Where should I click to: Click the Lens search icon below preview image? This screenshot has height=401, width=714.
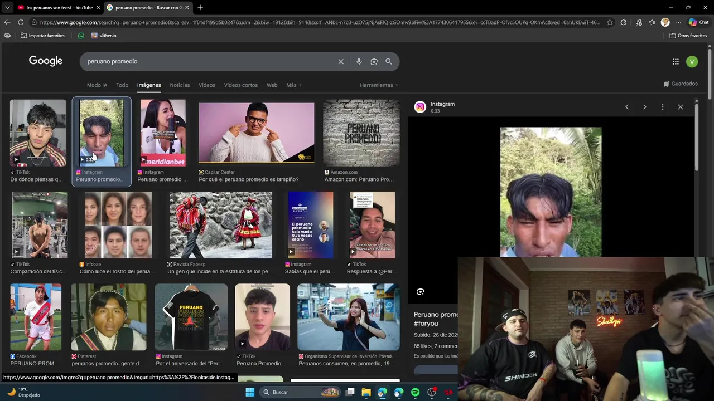coord(421,291)
